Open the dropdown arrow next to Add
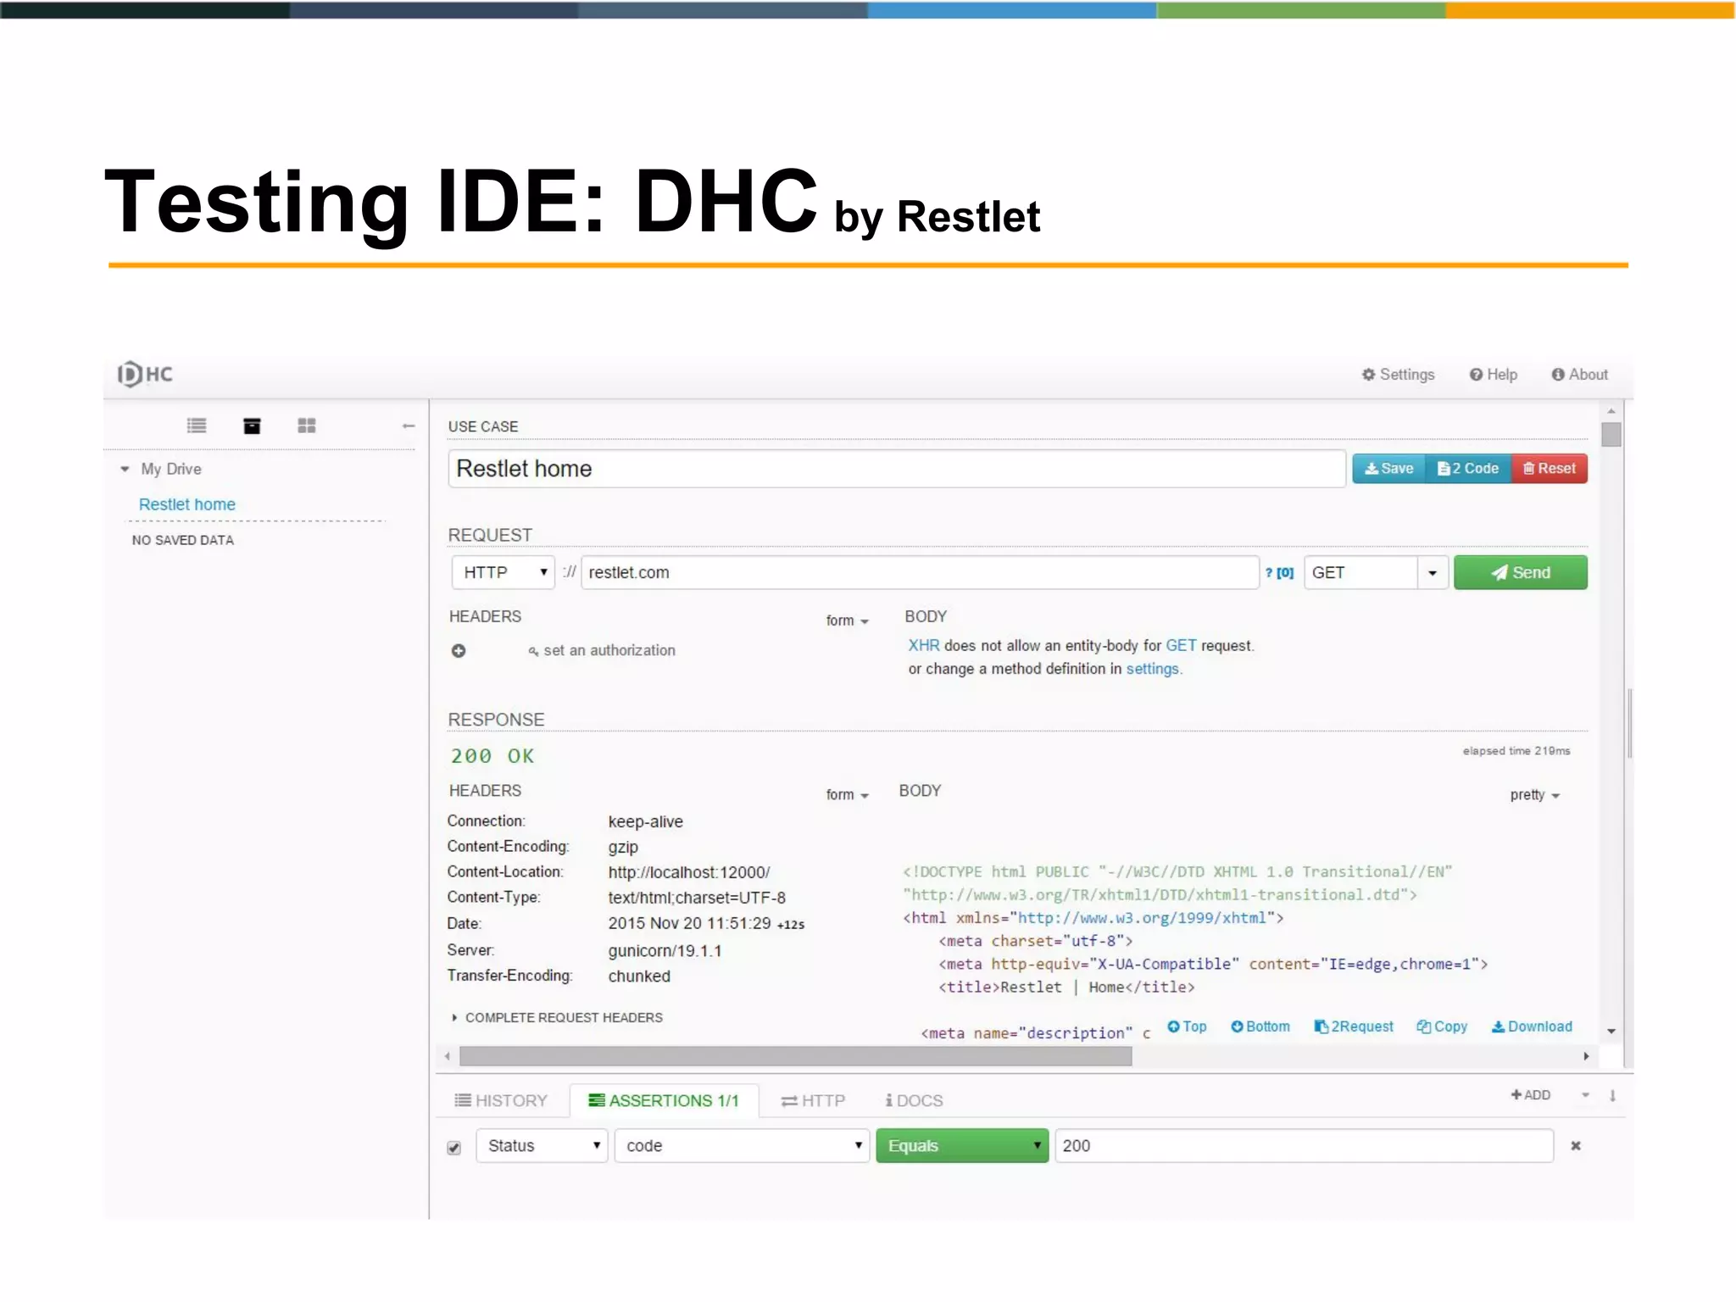This screenshot has height=1302, width=1736. pyautogui.click(x=1585, y=1095)
